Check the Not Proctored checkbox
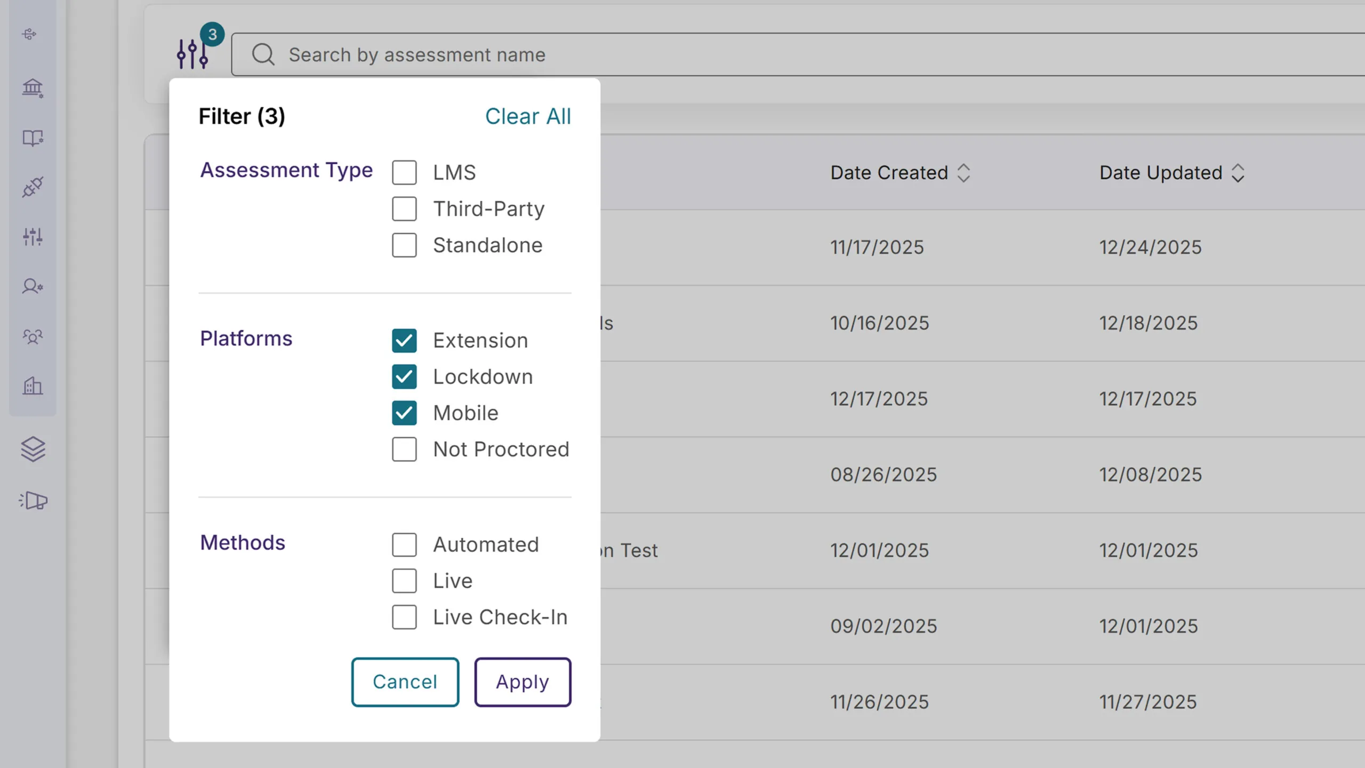 tap(404, 449)
